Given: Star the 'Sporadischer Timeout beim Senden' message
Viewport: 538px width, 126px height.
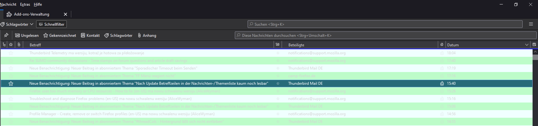Looking at the screenshot, I should pos(11,68).
